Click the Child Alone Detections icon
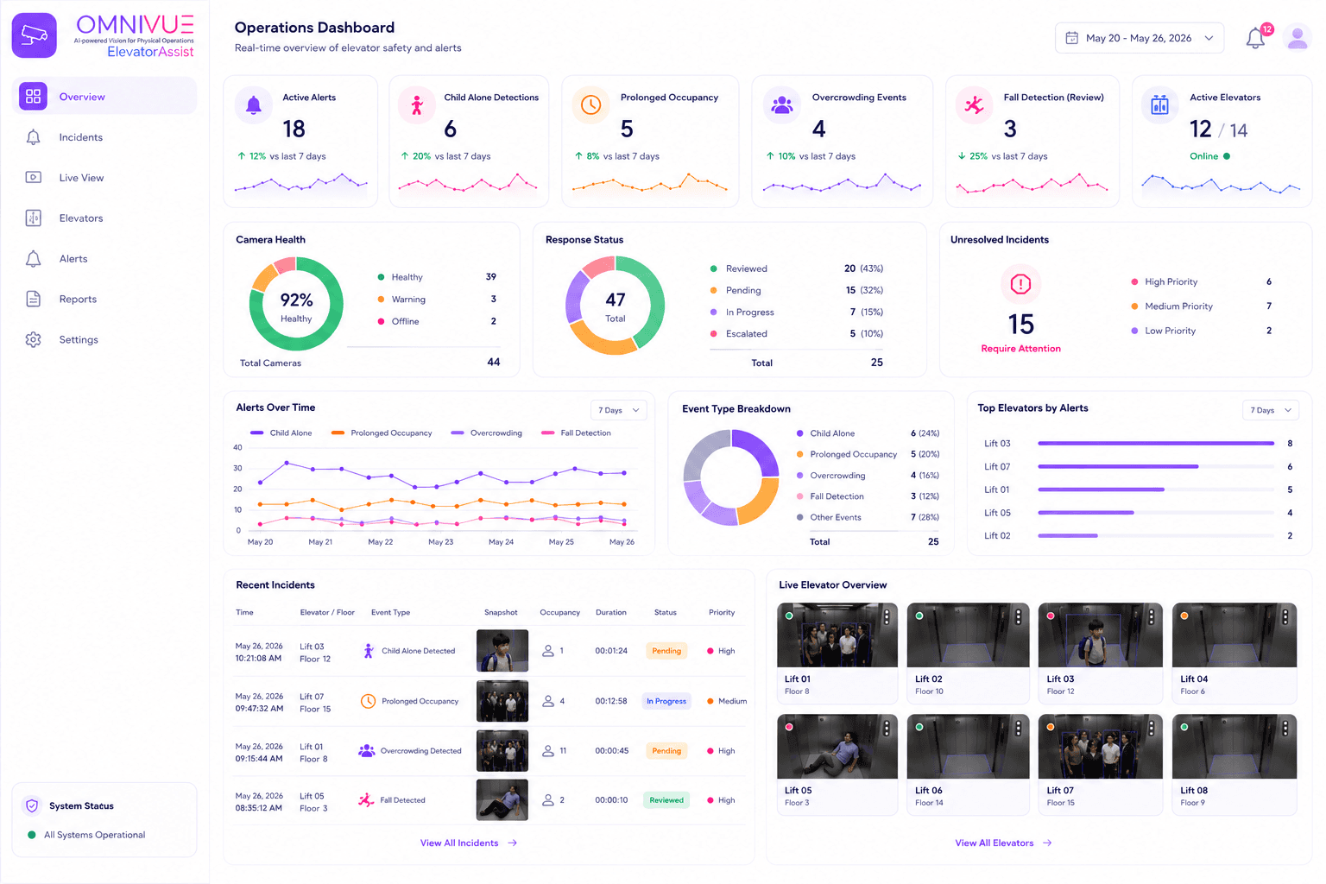 pos(417,105)
